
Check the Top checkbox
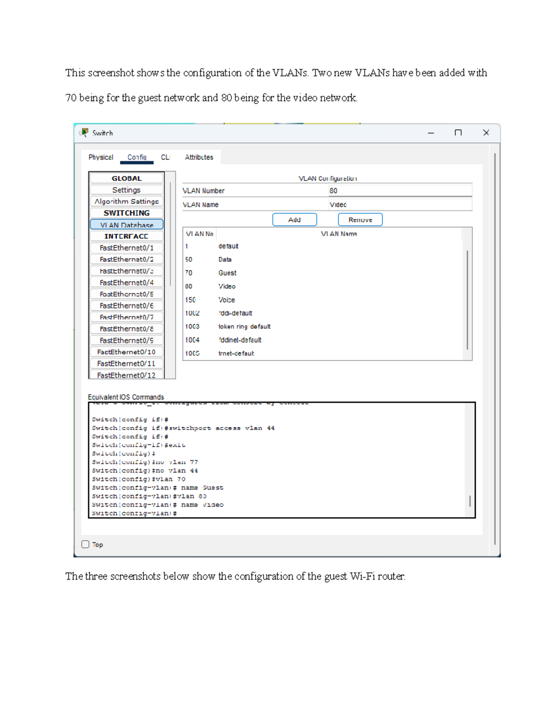tap(86, 544)
